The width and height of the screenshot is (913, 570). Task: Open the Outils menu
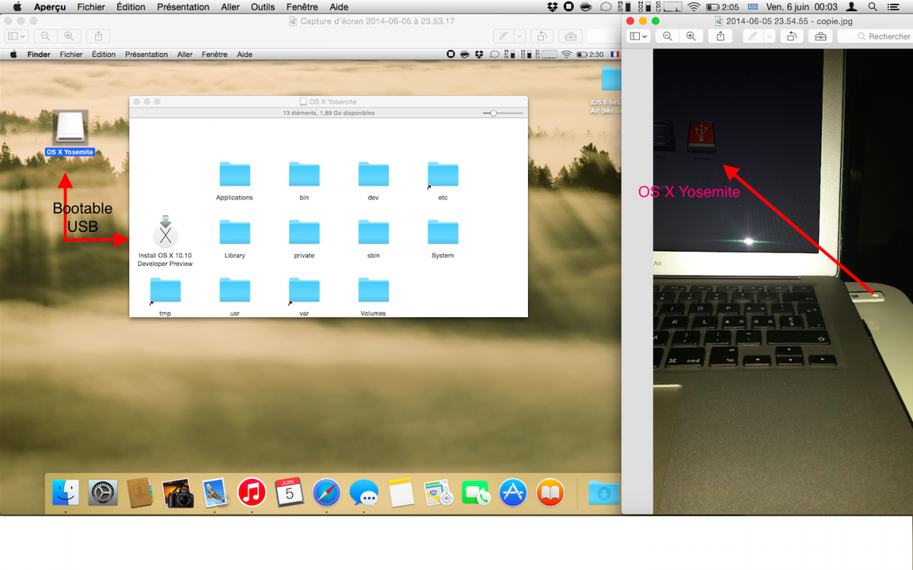click(263, 7)
